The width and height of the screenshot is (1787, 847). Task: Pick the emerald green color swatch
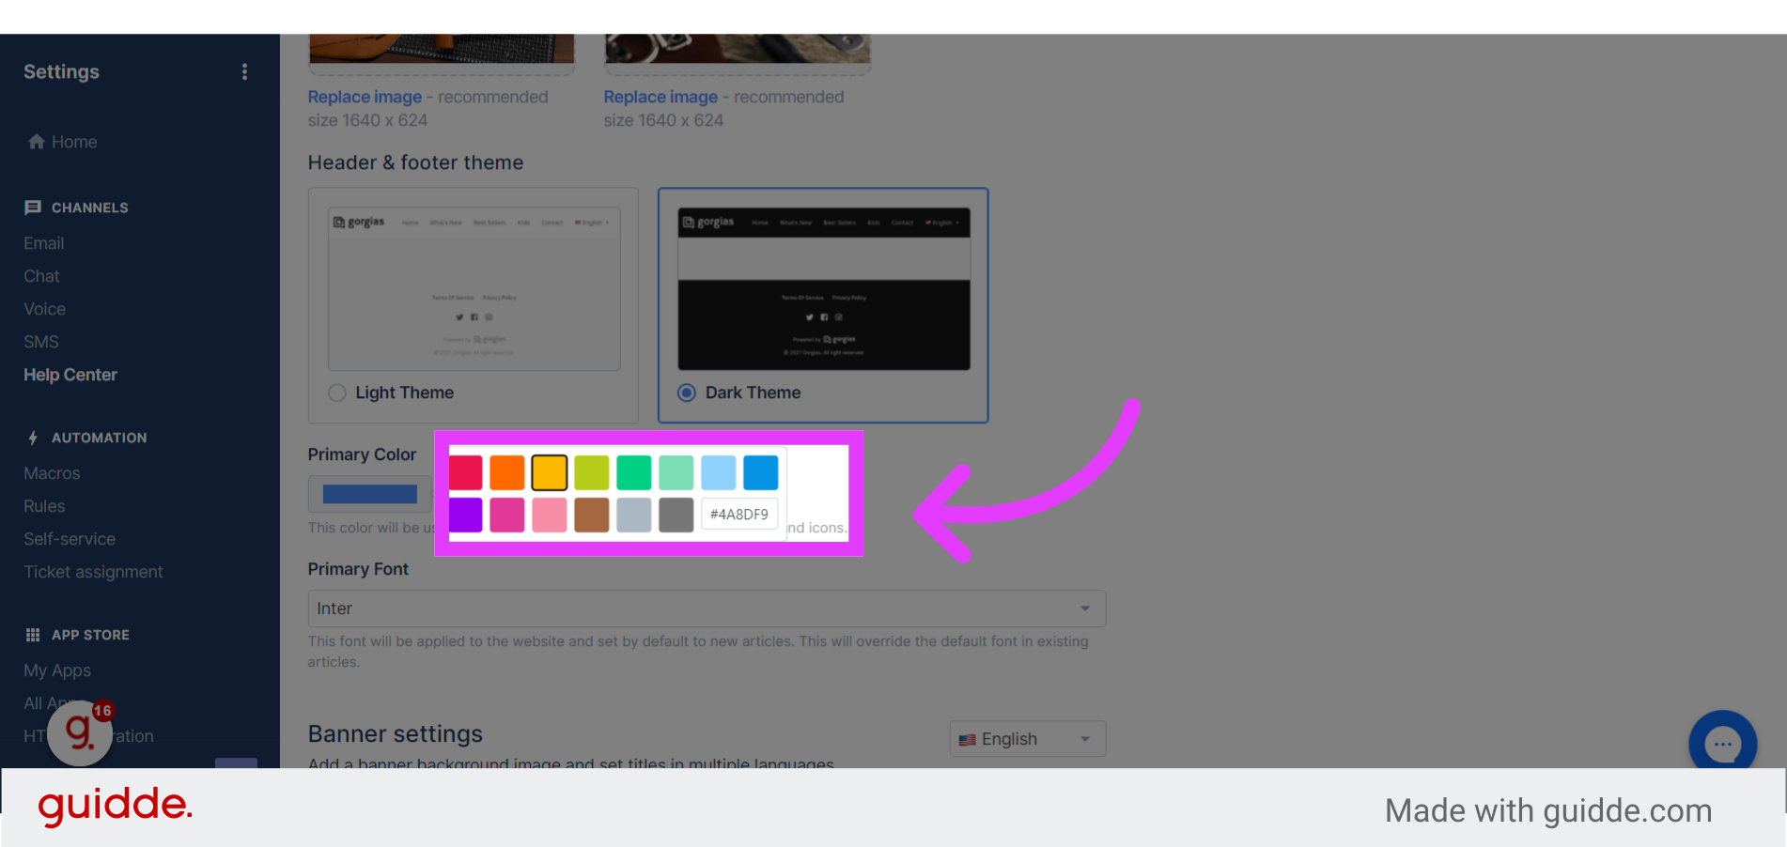[x=634, y=472]
